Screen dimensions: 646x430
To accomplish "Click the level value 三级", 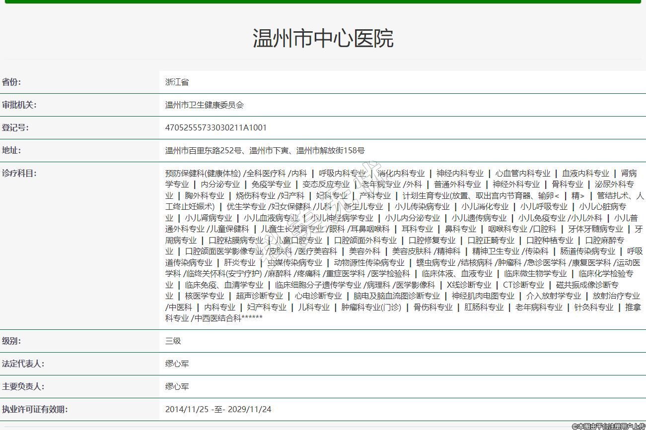I will (x=173, y=341).
